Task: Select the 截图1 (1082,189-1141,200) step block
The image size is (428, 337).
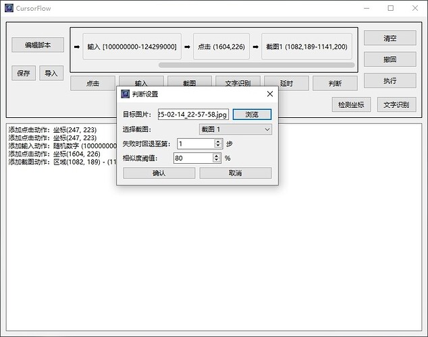Action: (306, 47)
